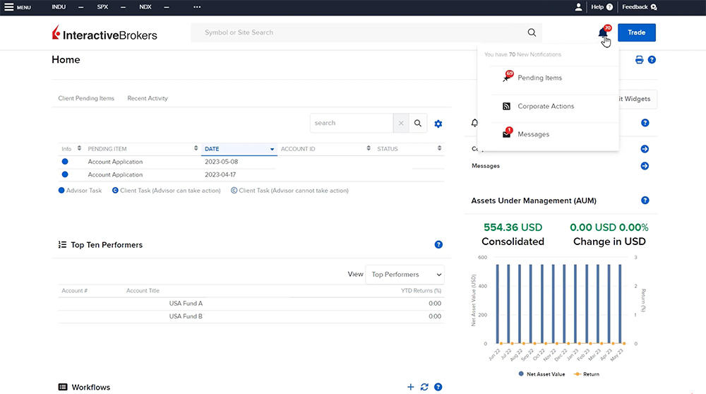Select Corporate Actions in the notifications menu
706x394 pixels.
tap(546, 107)
